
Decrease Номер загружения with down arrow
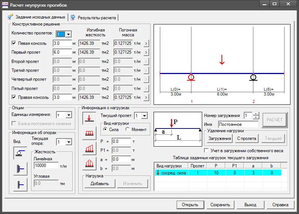pyautogui.click(x=256, y=117)
